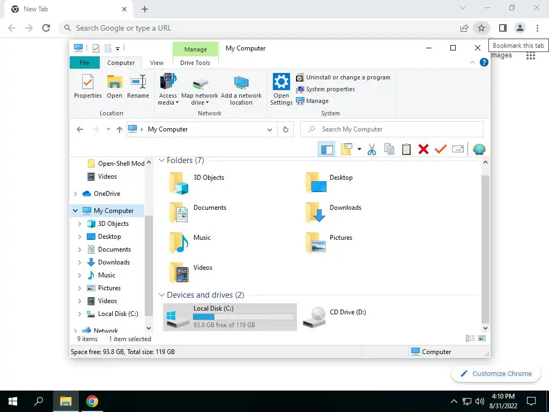
Task: Click the Explorer back arrow
Action: click(80, 129)
